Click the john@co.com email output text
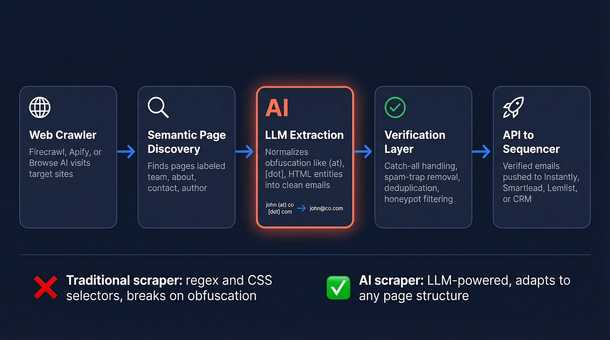Screen dimensions: 610x340 click(x=325, y=209)
